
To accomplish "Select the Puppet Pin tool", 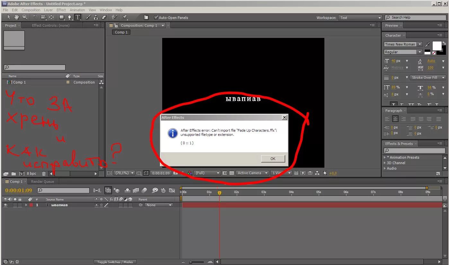I will click(125, 17).
